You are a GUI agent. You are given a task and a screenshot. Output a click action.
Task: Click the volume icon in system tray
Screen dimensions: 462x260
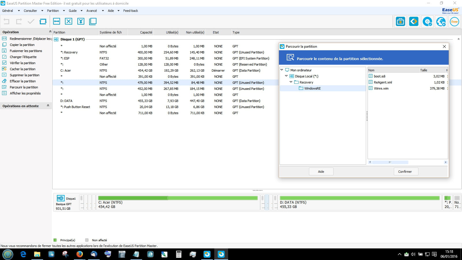tap(413, 255)
